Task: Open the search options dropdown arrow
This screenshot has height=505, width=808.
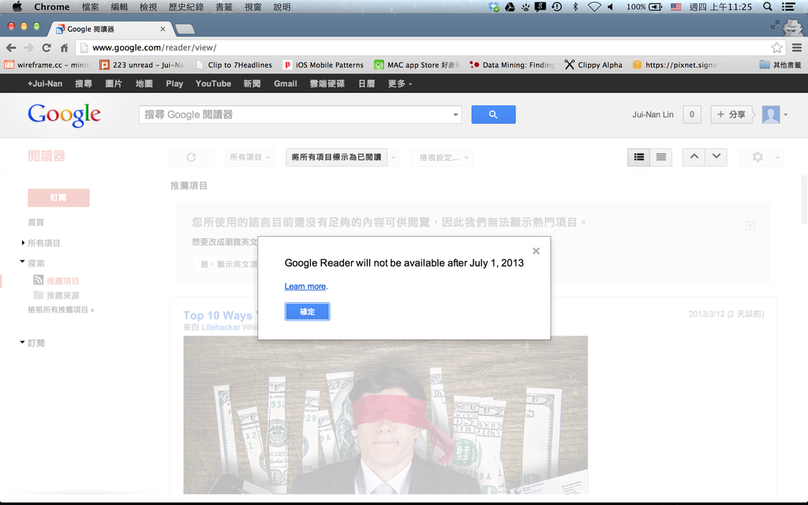Action: (x=455, y=115)
